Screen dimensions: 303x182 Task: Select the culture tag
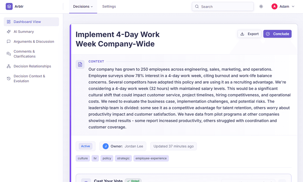click(83, 158)
